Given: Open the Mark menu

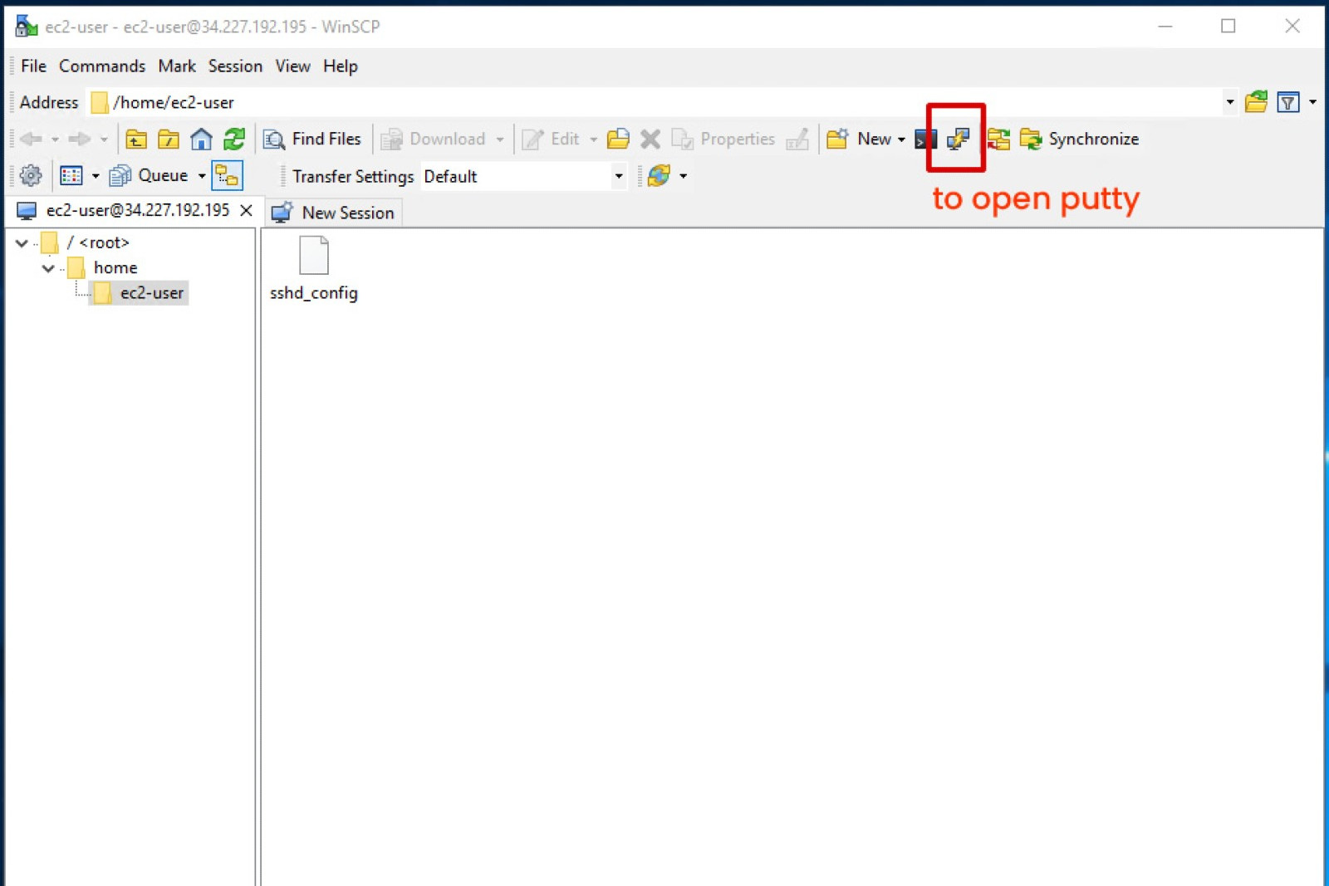Looking at the screenshot, I should (x=177, y=66).
